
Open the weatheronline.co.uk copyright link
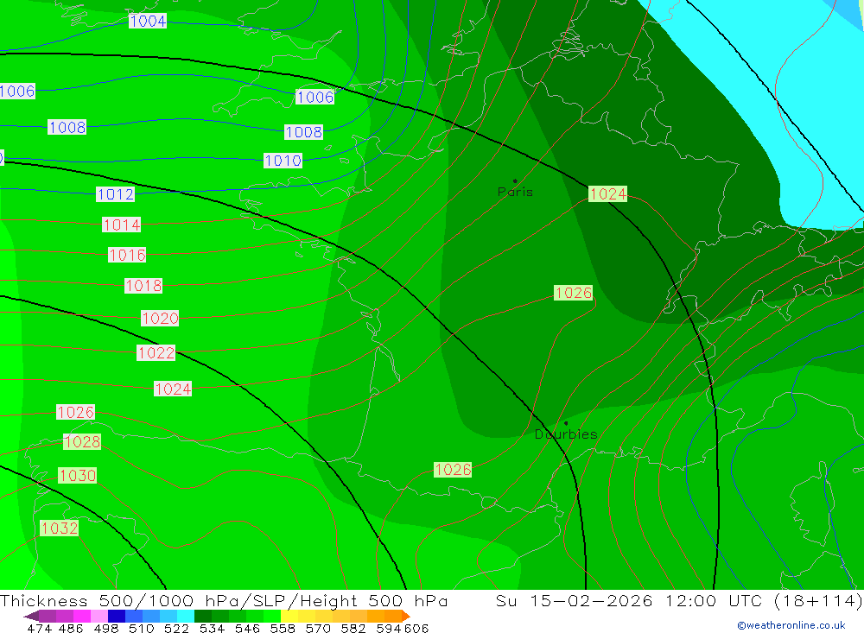coord(791,625)
